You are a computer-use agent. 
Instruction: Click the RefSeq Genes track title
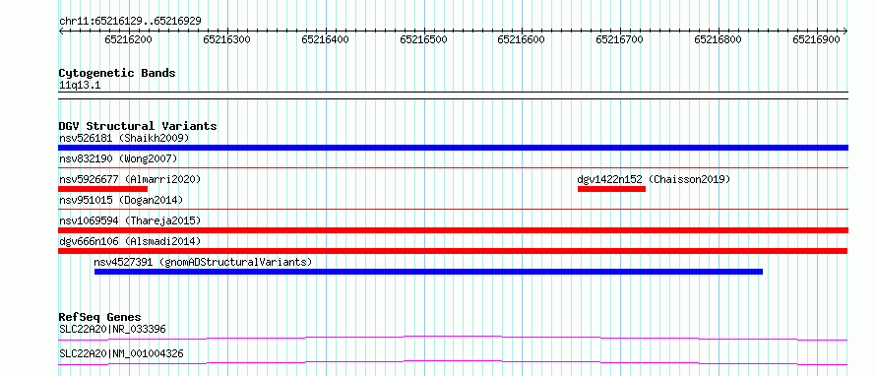[x=100, y=317]
